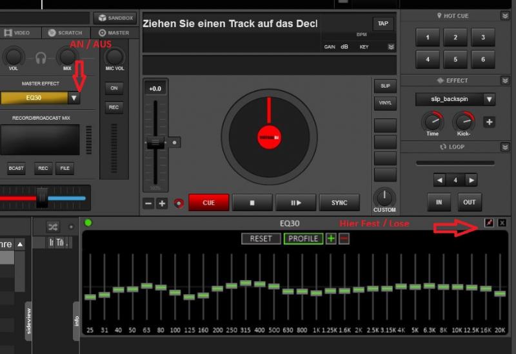Click the shuffle icon in browser toolbar

point(53,227)
